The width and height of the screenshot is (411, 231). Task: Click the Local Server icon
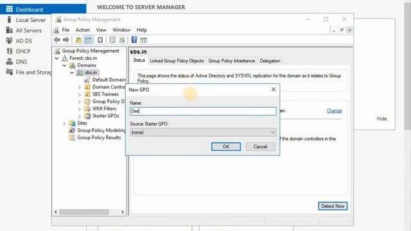tap(10, 20)
